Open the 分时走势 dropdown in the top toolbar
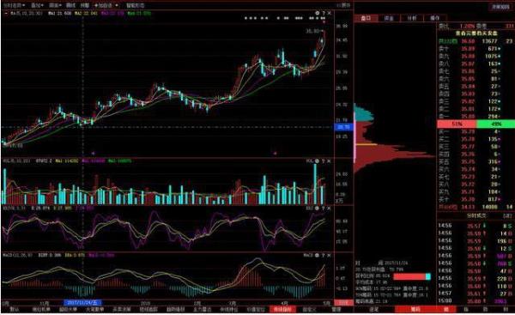Image resolution: width=515 pixels, height=315 pixels. (14, 5)
